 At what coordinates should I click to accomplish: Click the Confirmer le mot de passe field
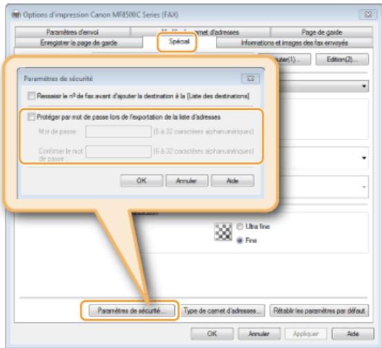119,151
